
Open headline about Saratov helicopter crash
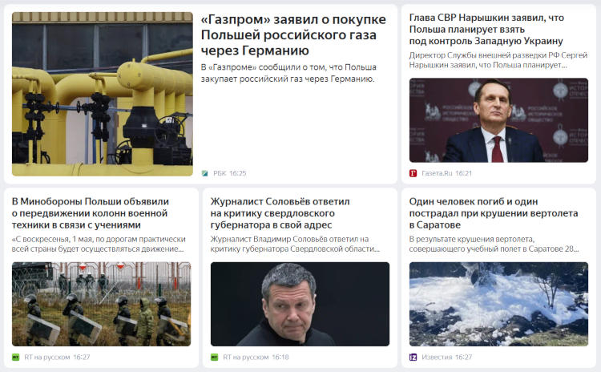coord(494,213)
